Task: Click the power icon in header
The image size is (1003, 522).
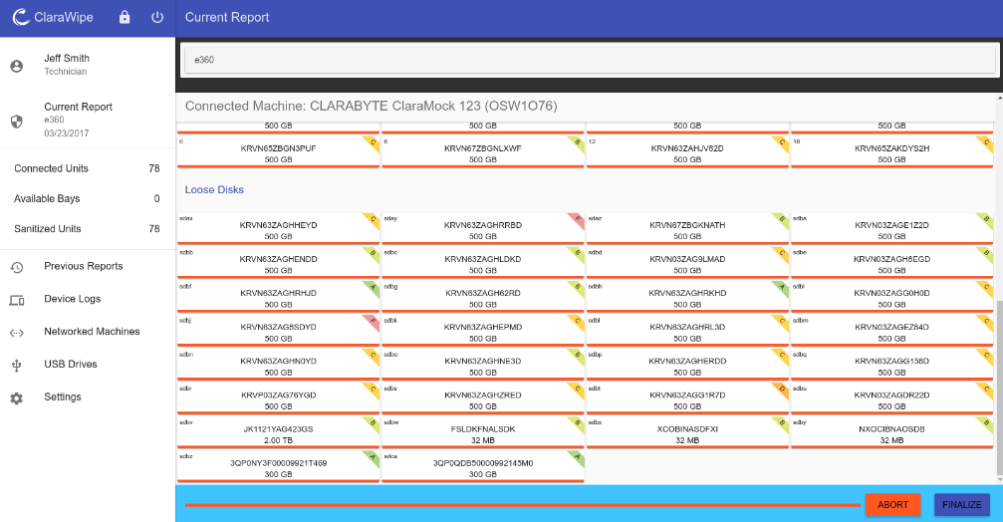Action: point(157,17)
